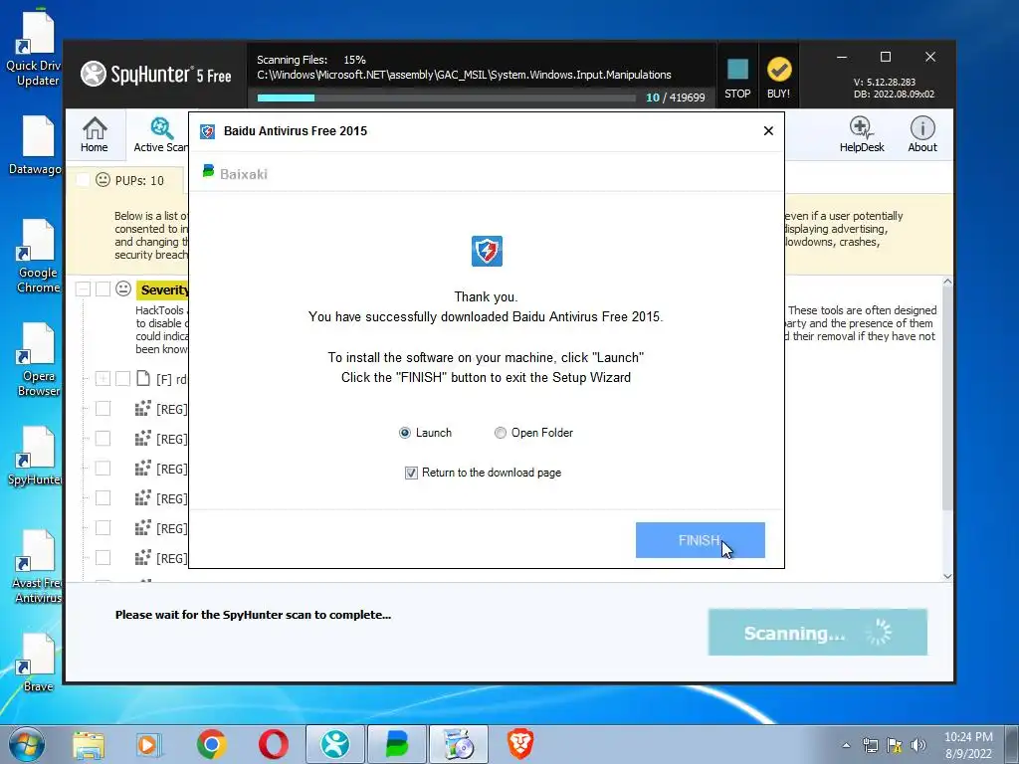Click the results list scroll down arrow
Screen dimensions: 1019x764
click(x=947, y=576)
